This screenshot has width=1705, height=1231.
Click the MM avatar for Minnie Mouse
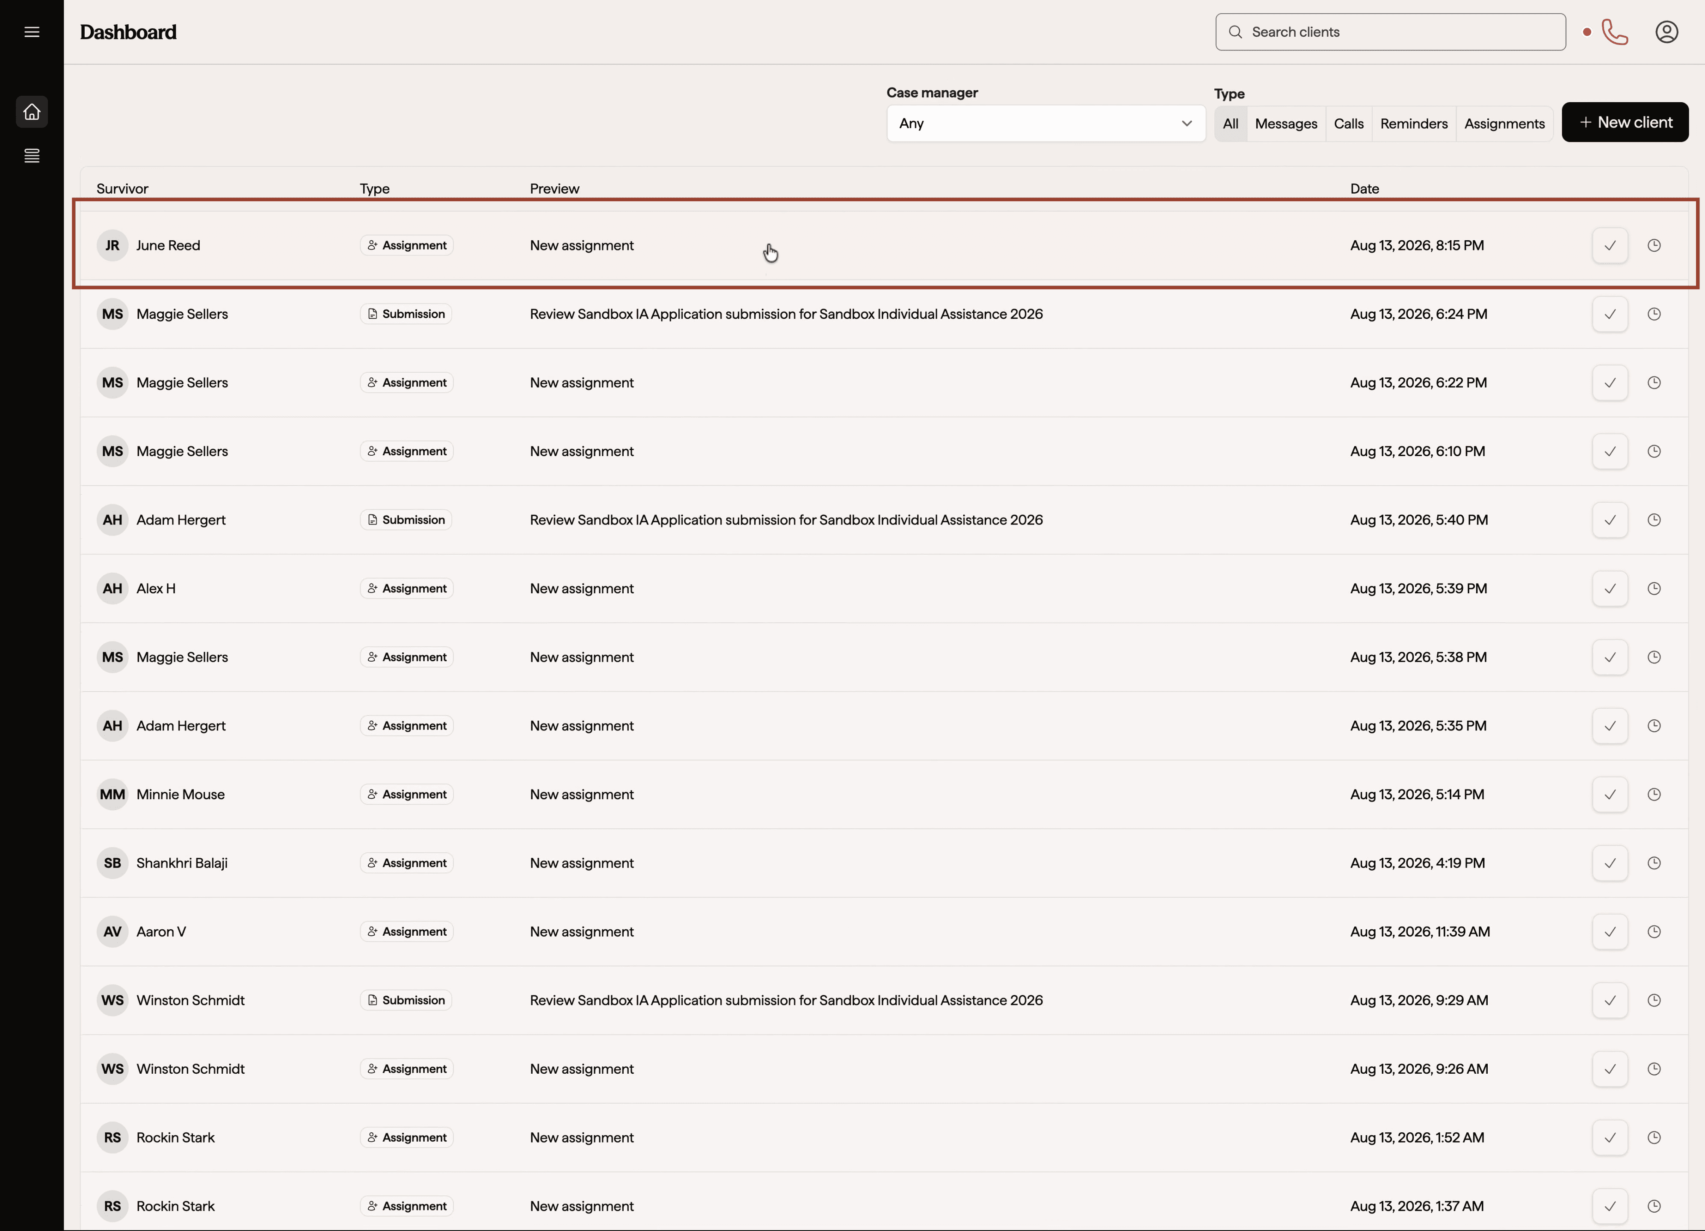tap(112, 794)
